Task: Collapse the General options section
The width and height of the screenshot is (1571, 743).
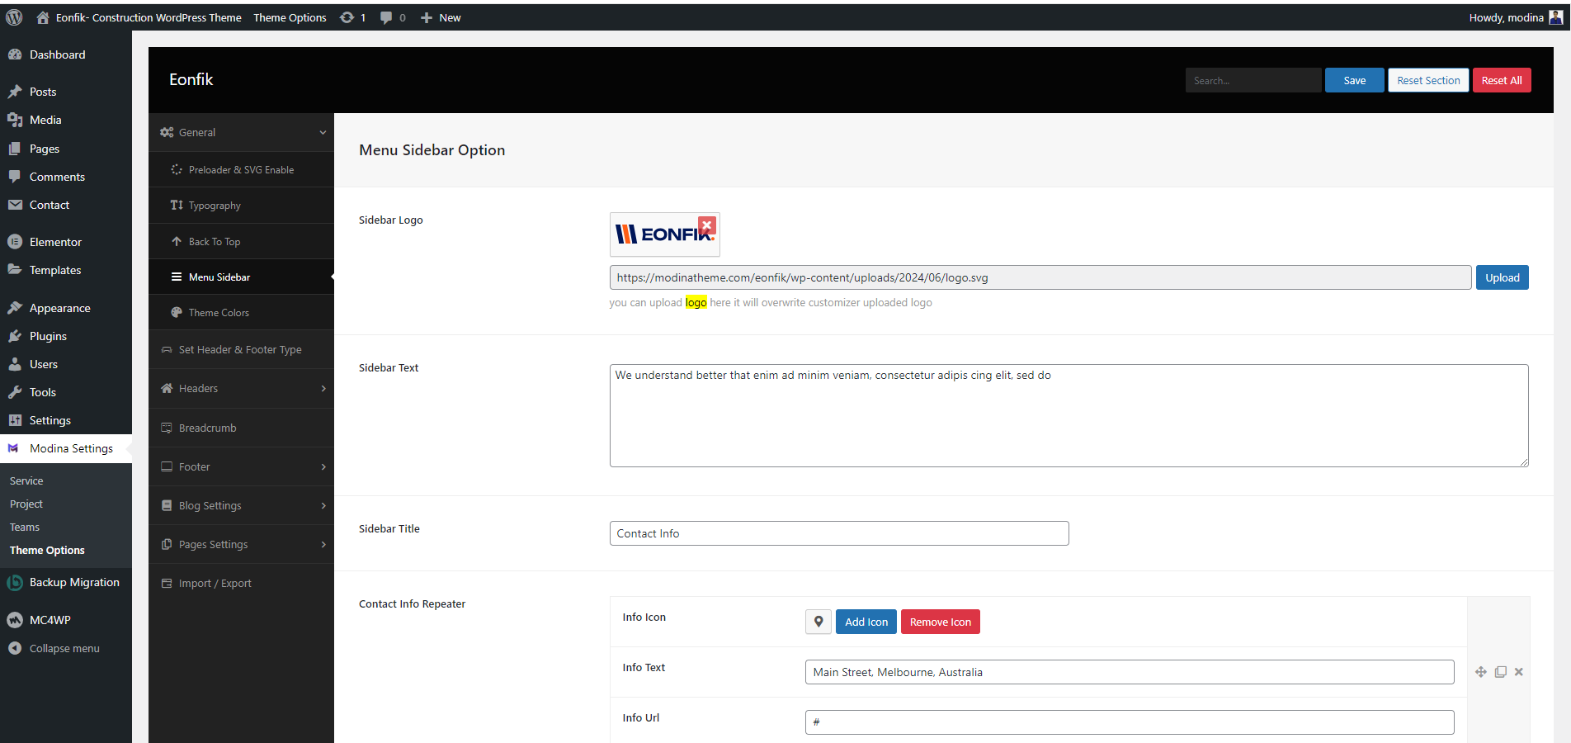Action: pyautogui.click(x=323, y=132)
